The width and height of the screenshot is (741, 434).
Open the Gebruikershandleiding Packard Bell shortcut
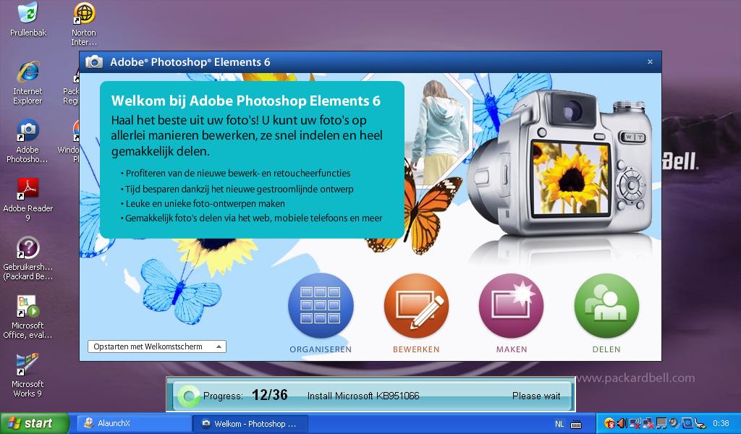[27, 249]
